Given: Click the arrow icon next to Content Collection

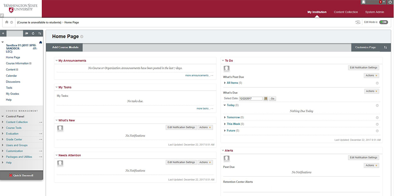Looking at the screenshot, I should [x=41, y=122].
